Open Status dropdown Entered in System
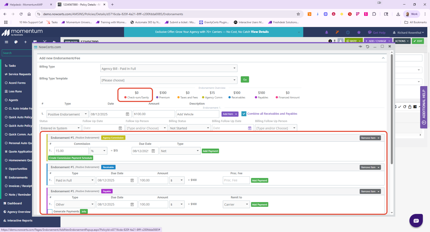 click(x=60, y=128)
